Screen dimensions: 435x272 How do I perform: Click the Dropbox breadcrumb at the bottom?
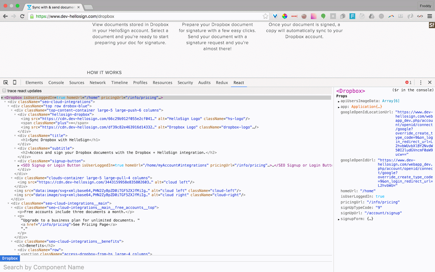(x=10, y=258)
